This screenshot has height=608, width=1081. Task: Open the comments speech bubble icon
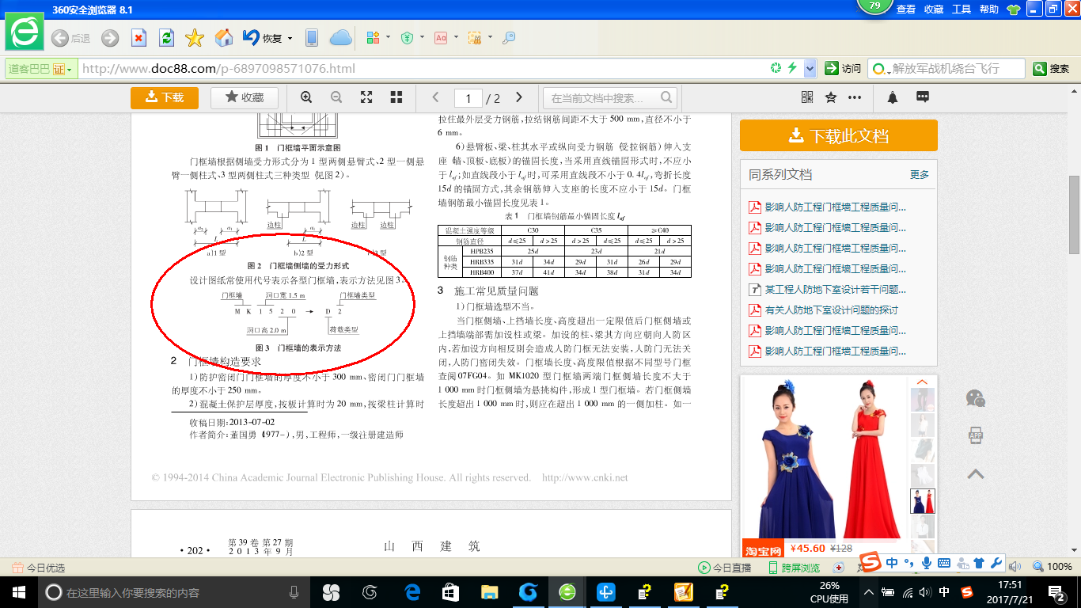(x=923, y=97)
